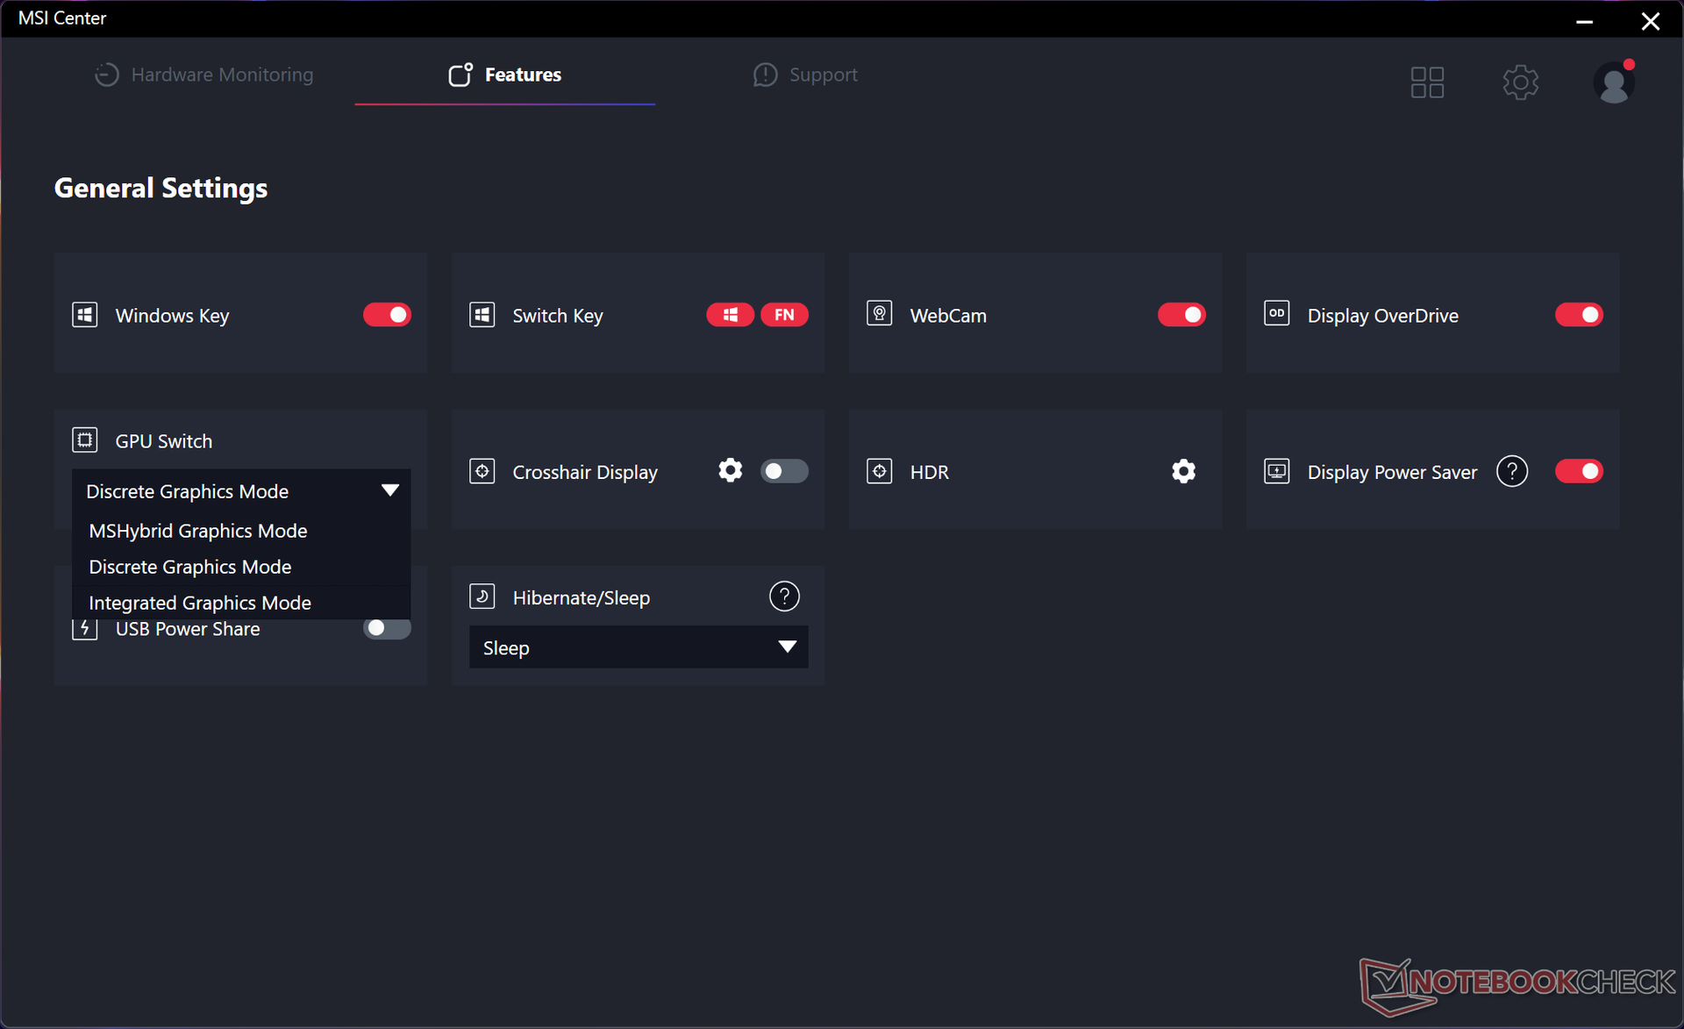
Task: Choose MSHybrid Graphics Mode option
Action: (x=198, y=531)
